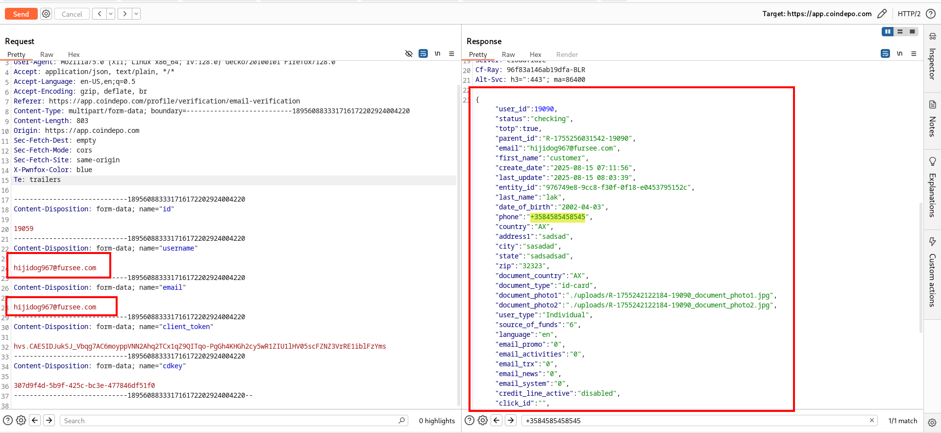Open the Inspector side panel

click(932, 56)
